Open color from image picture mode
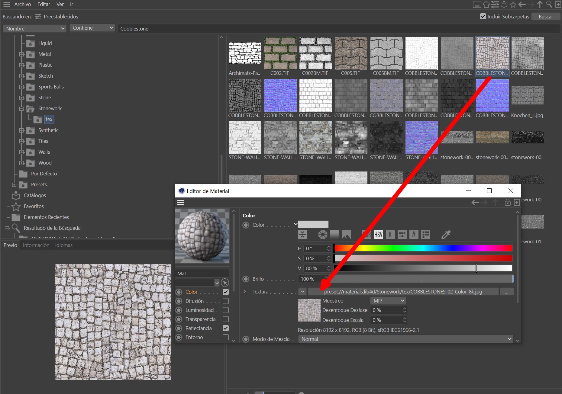Screen dimensions: 562x394 point(346,235)
